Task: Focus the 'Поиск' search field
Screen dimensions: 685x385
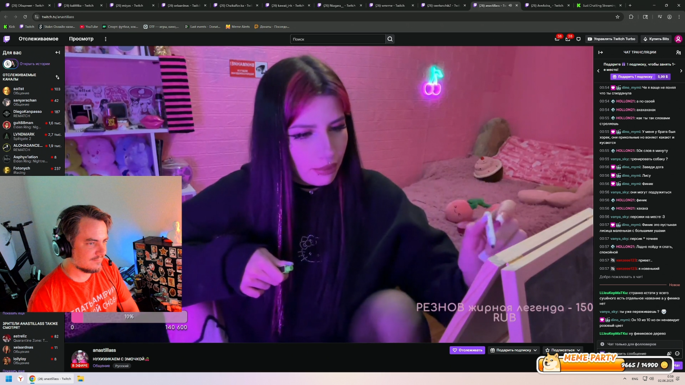Action: (338, 39)
